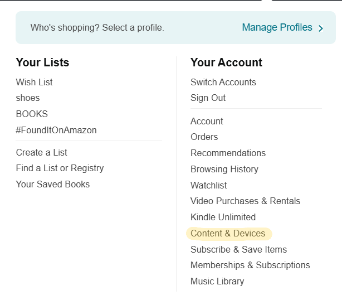This screenshot has height=295, width=342.
Task: Click the Manage Profiles chevron arrow
Action: 321,28
